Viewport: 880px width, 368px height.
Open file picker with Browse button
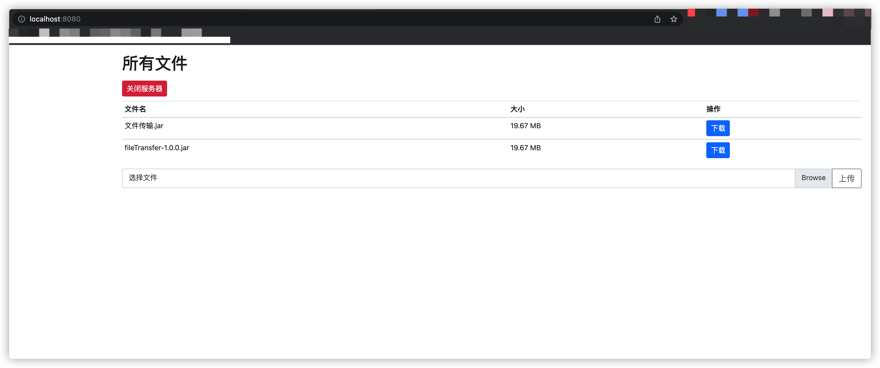pos(813,178)
